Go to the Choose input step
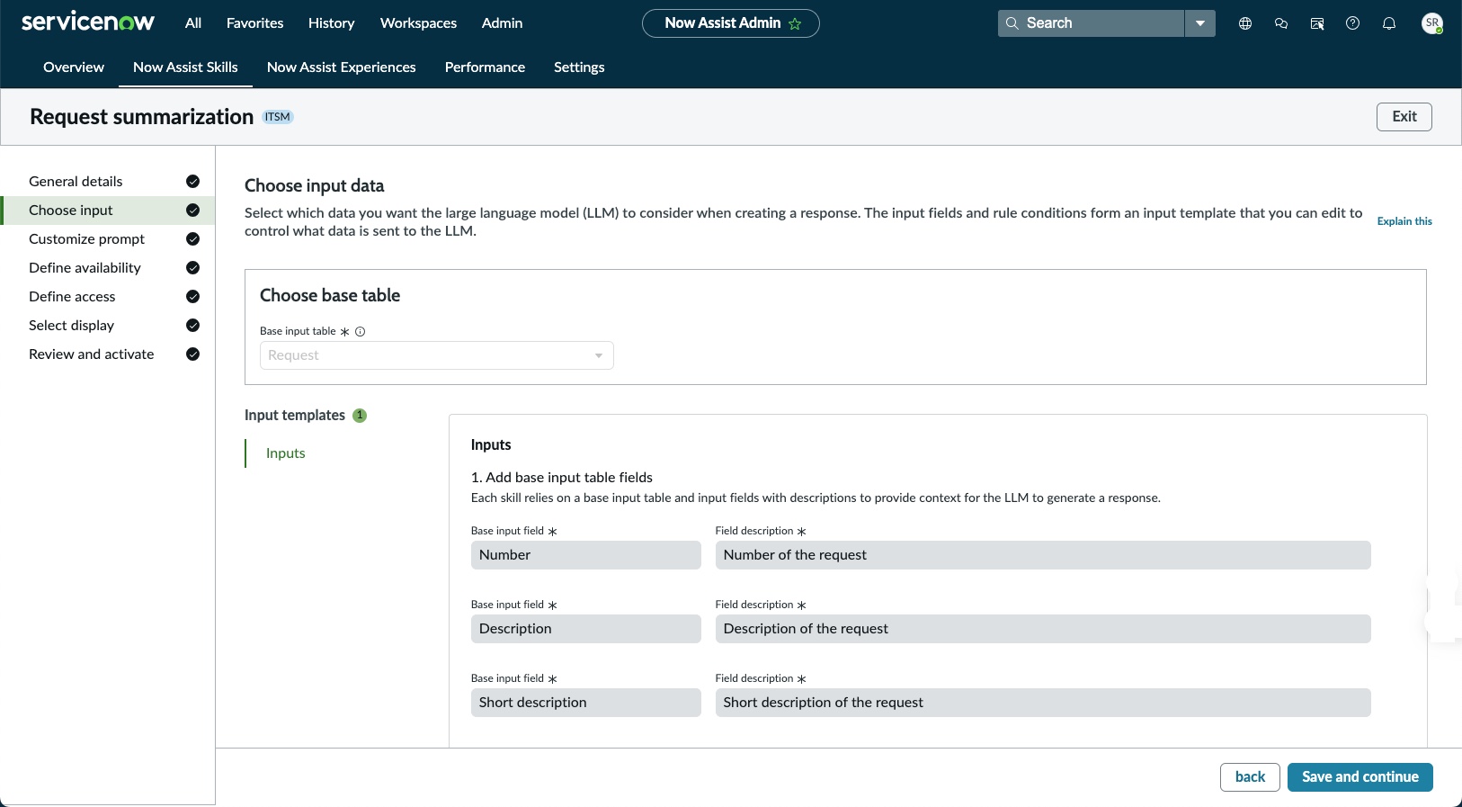 click(108, 211)
